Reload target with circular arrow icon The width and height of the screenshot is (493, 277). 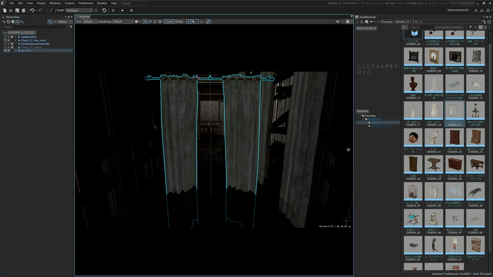click(104, 10)
